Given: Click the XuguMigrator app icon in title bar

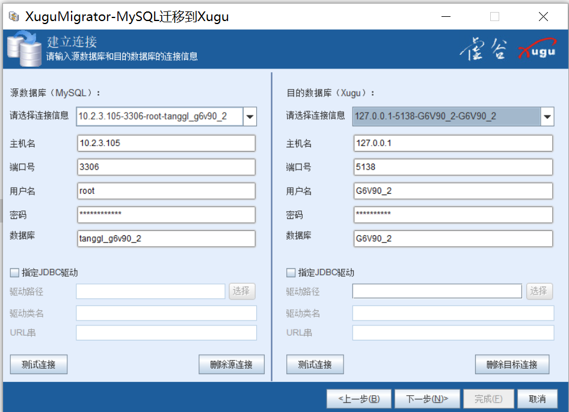Looking at the screenshot, I should pyautogui.click(x=13, y=17).
